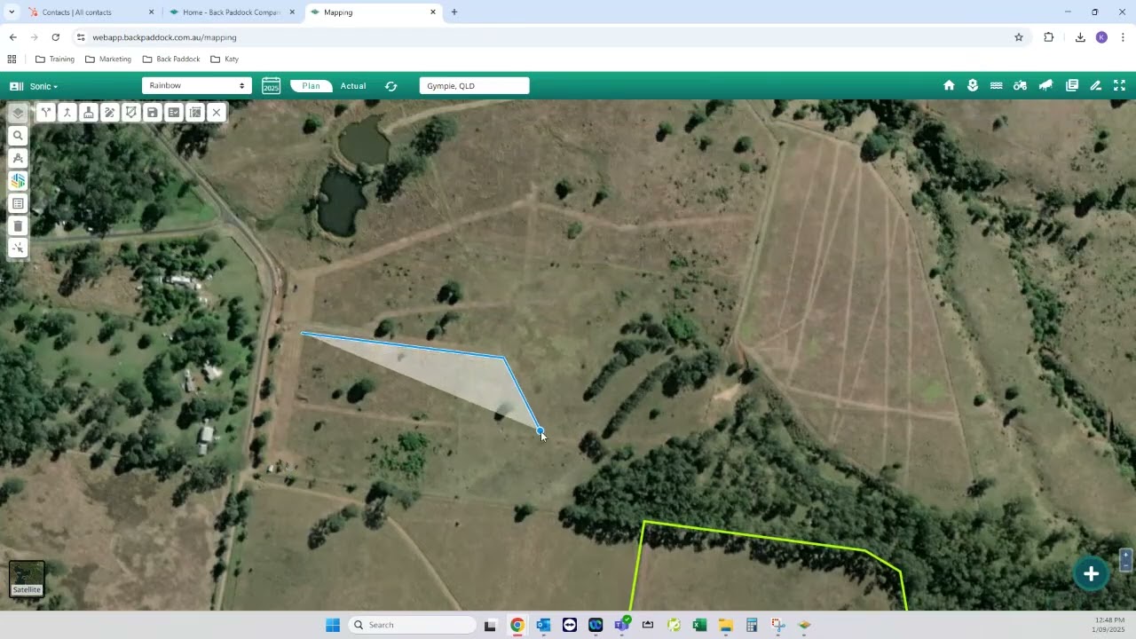This screenshot has width=1136, height=639.
Task: Open the water waves module icon
Action: (996, 85)
